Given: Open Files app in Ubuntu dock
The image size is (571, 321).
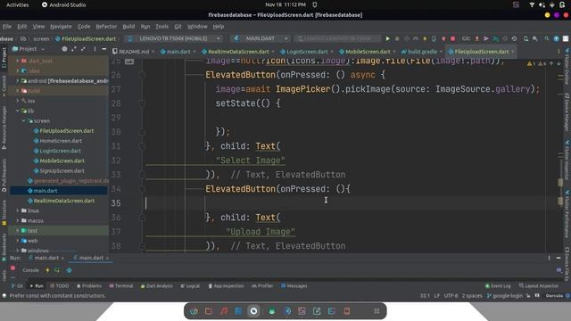Looking at the screenshot, I should (209, 311).
